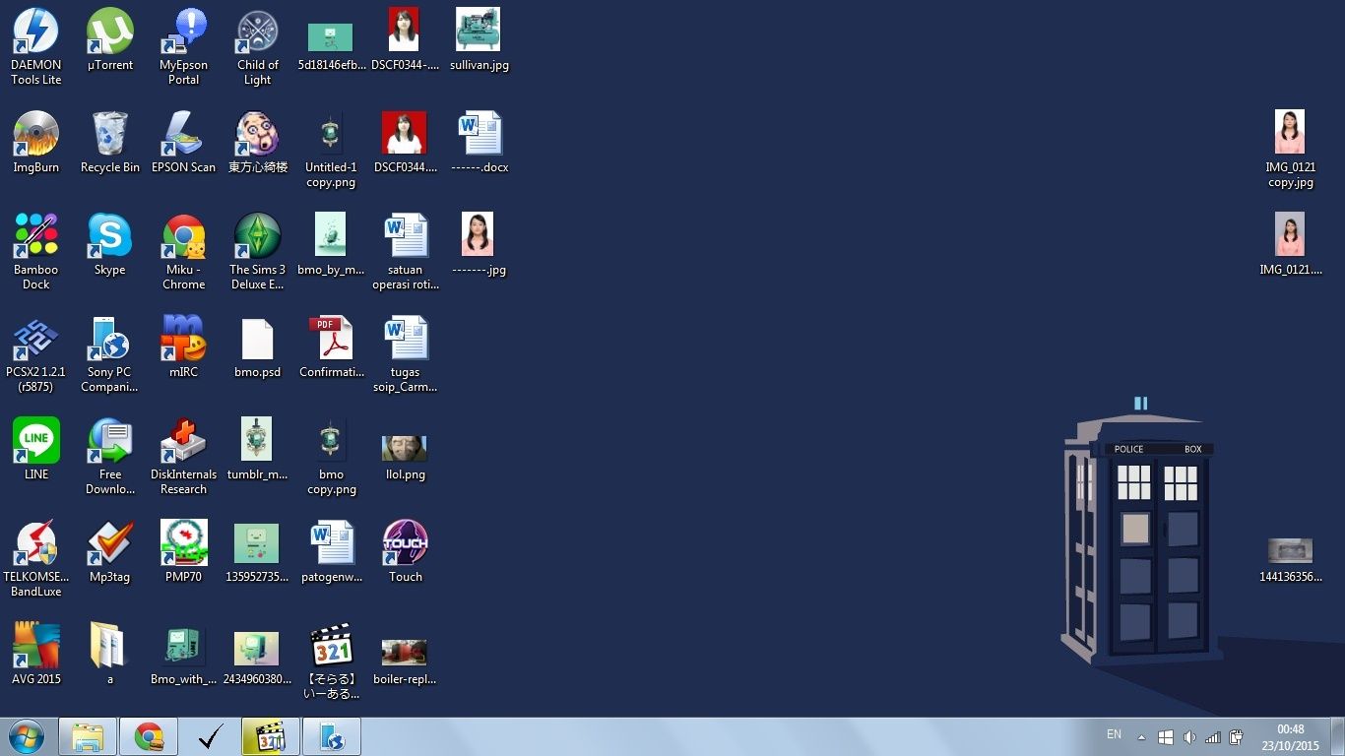
Task: Open Skype from the desktop
Action: pyautogui.click(x=110, y=245)
